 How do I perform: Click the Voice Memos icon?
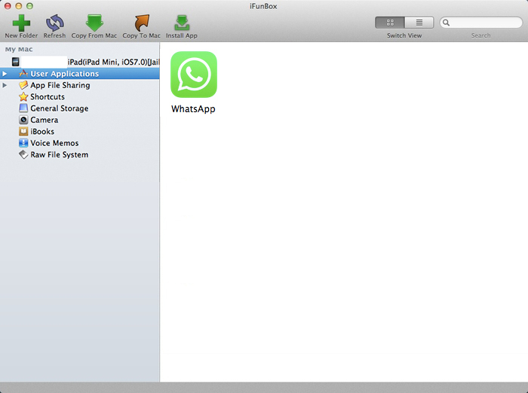[x=23, y=143]
